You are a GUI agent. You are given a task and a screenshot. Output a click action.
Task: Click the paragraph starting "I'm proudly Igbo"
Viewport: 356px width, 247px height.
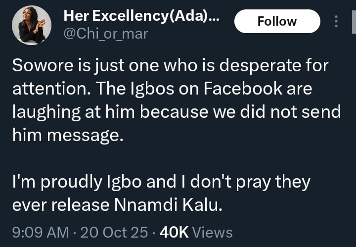tap(161, 194)
